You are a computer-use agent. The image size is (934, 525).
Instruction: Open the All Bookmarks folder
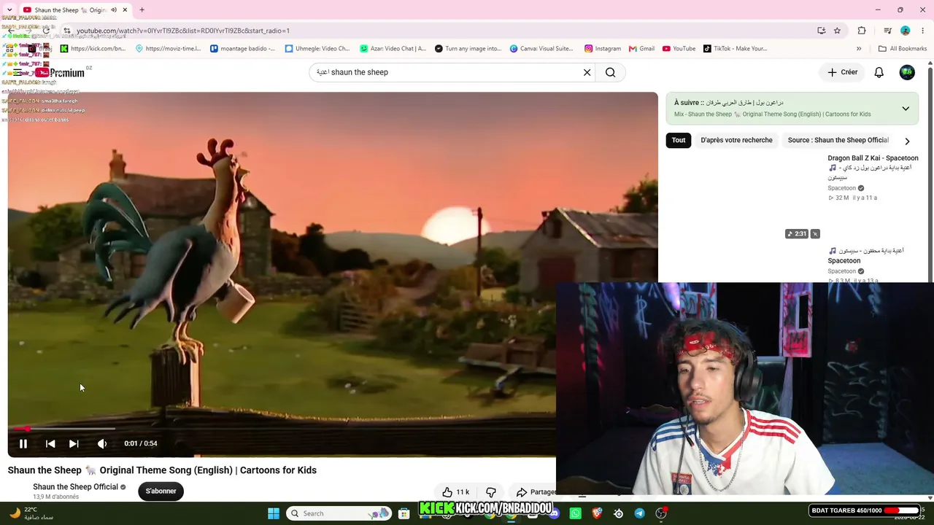click(x=903, y=49)
